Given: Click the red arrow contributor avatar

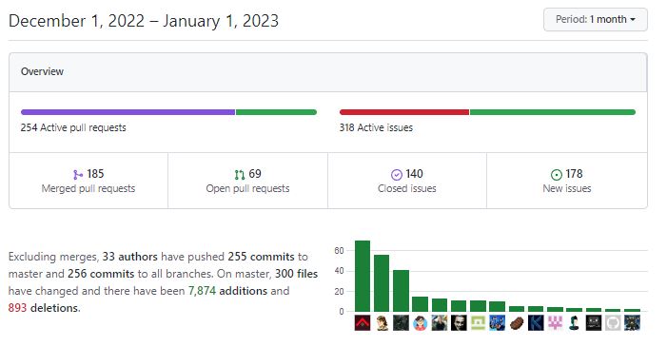Looking at the screenshot, I should coord(363,323).
